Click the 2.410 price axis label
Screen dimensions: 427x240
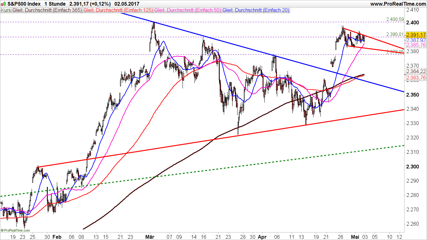413,10
